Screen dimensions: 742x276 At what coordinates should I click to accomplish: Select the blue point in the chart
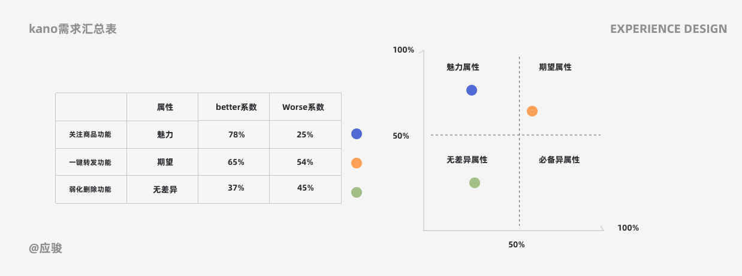[x=472, y=90]
